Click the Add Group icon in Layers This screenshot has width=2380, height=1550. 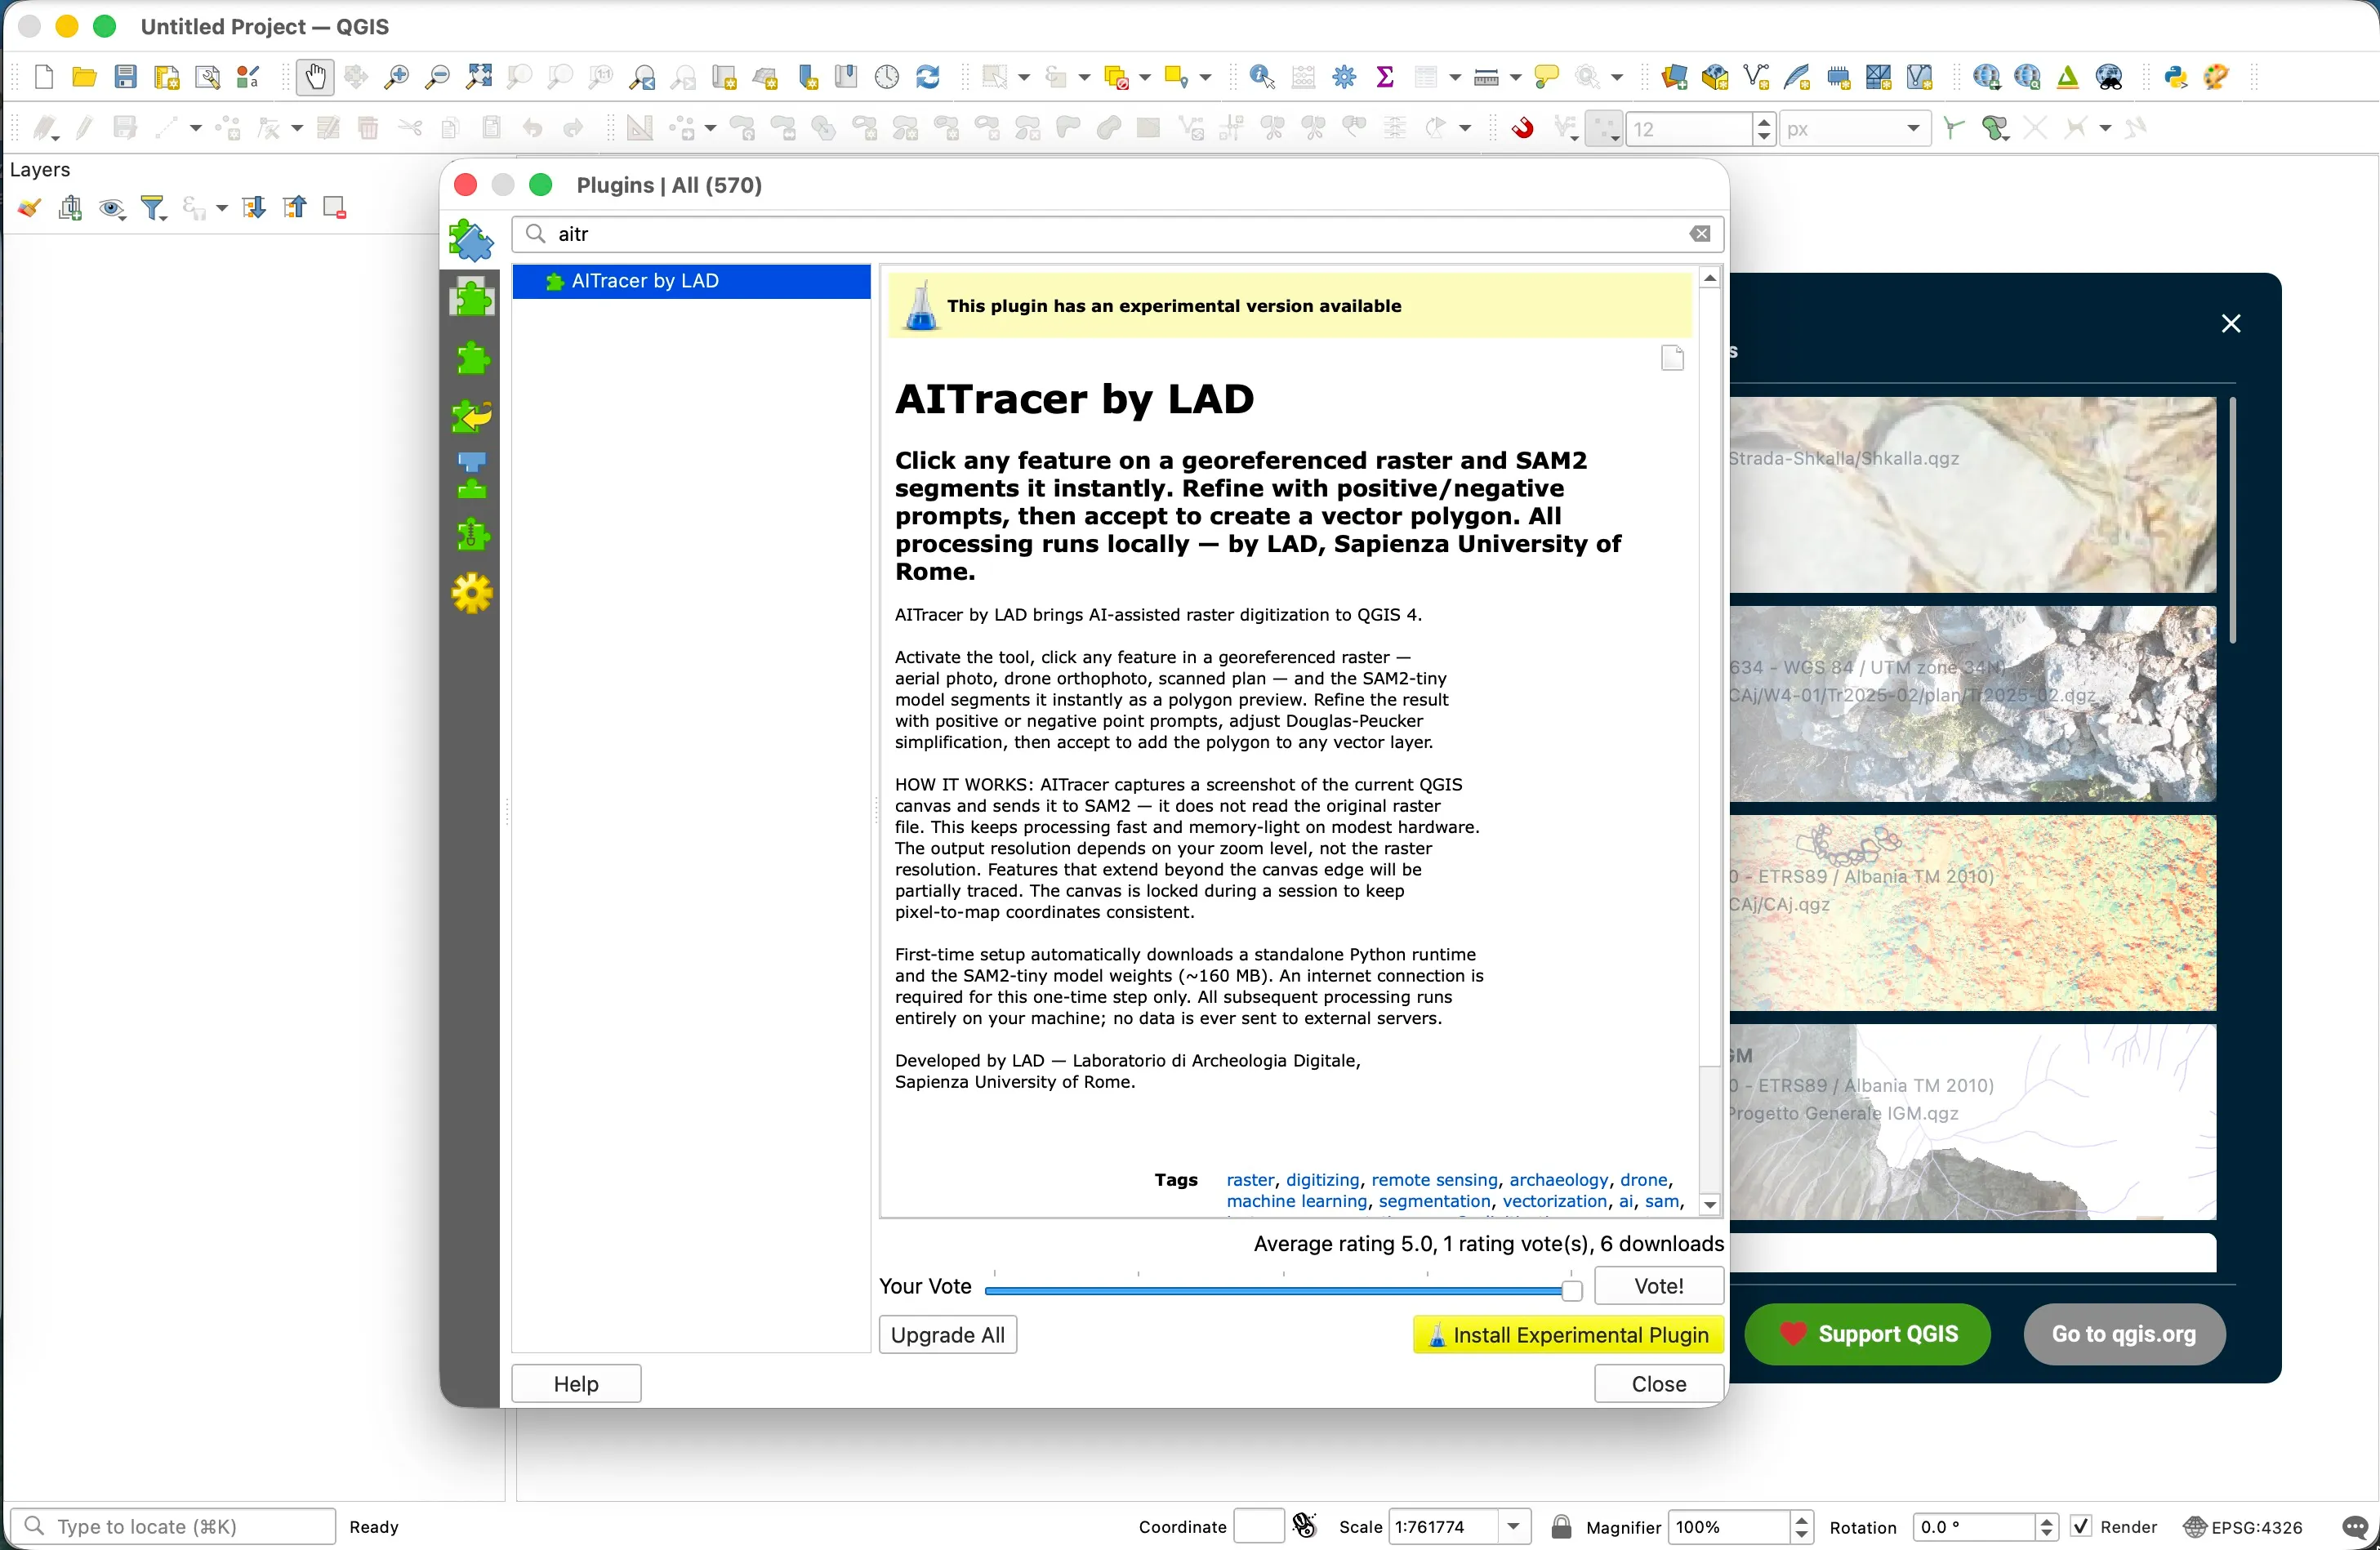click(71, 208)
